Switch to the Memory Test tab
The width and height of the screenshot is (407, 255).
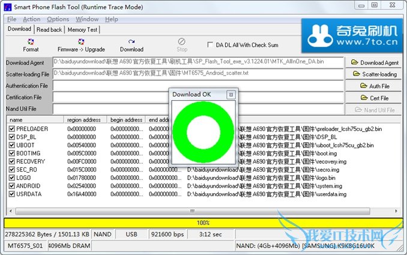pyautogui.click(x=83, y=29)
